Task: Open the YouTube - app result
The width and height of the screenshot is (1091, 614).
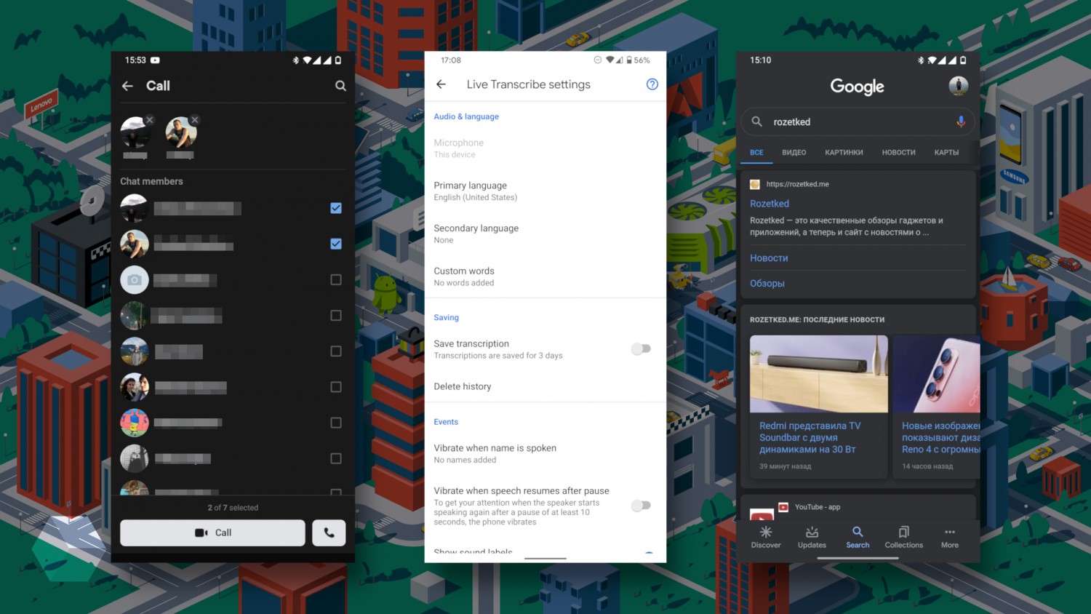Action: 818,507
